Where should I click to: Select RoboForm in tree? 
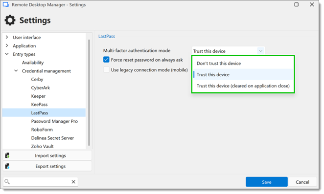tap(42, 129)
